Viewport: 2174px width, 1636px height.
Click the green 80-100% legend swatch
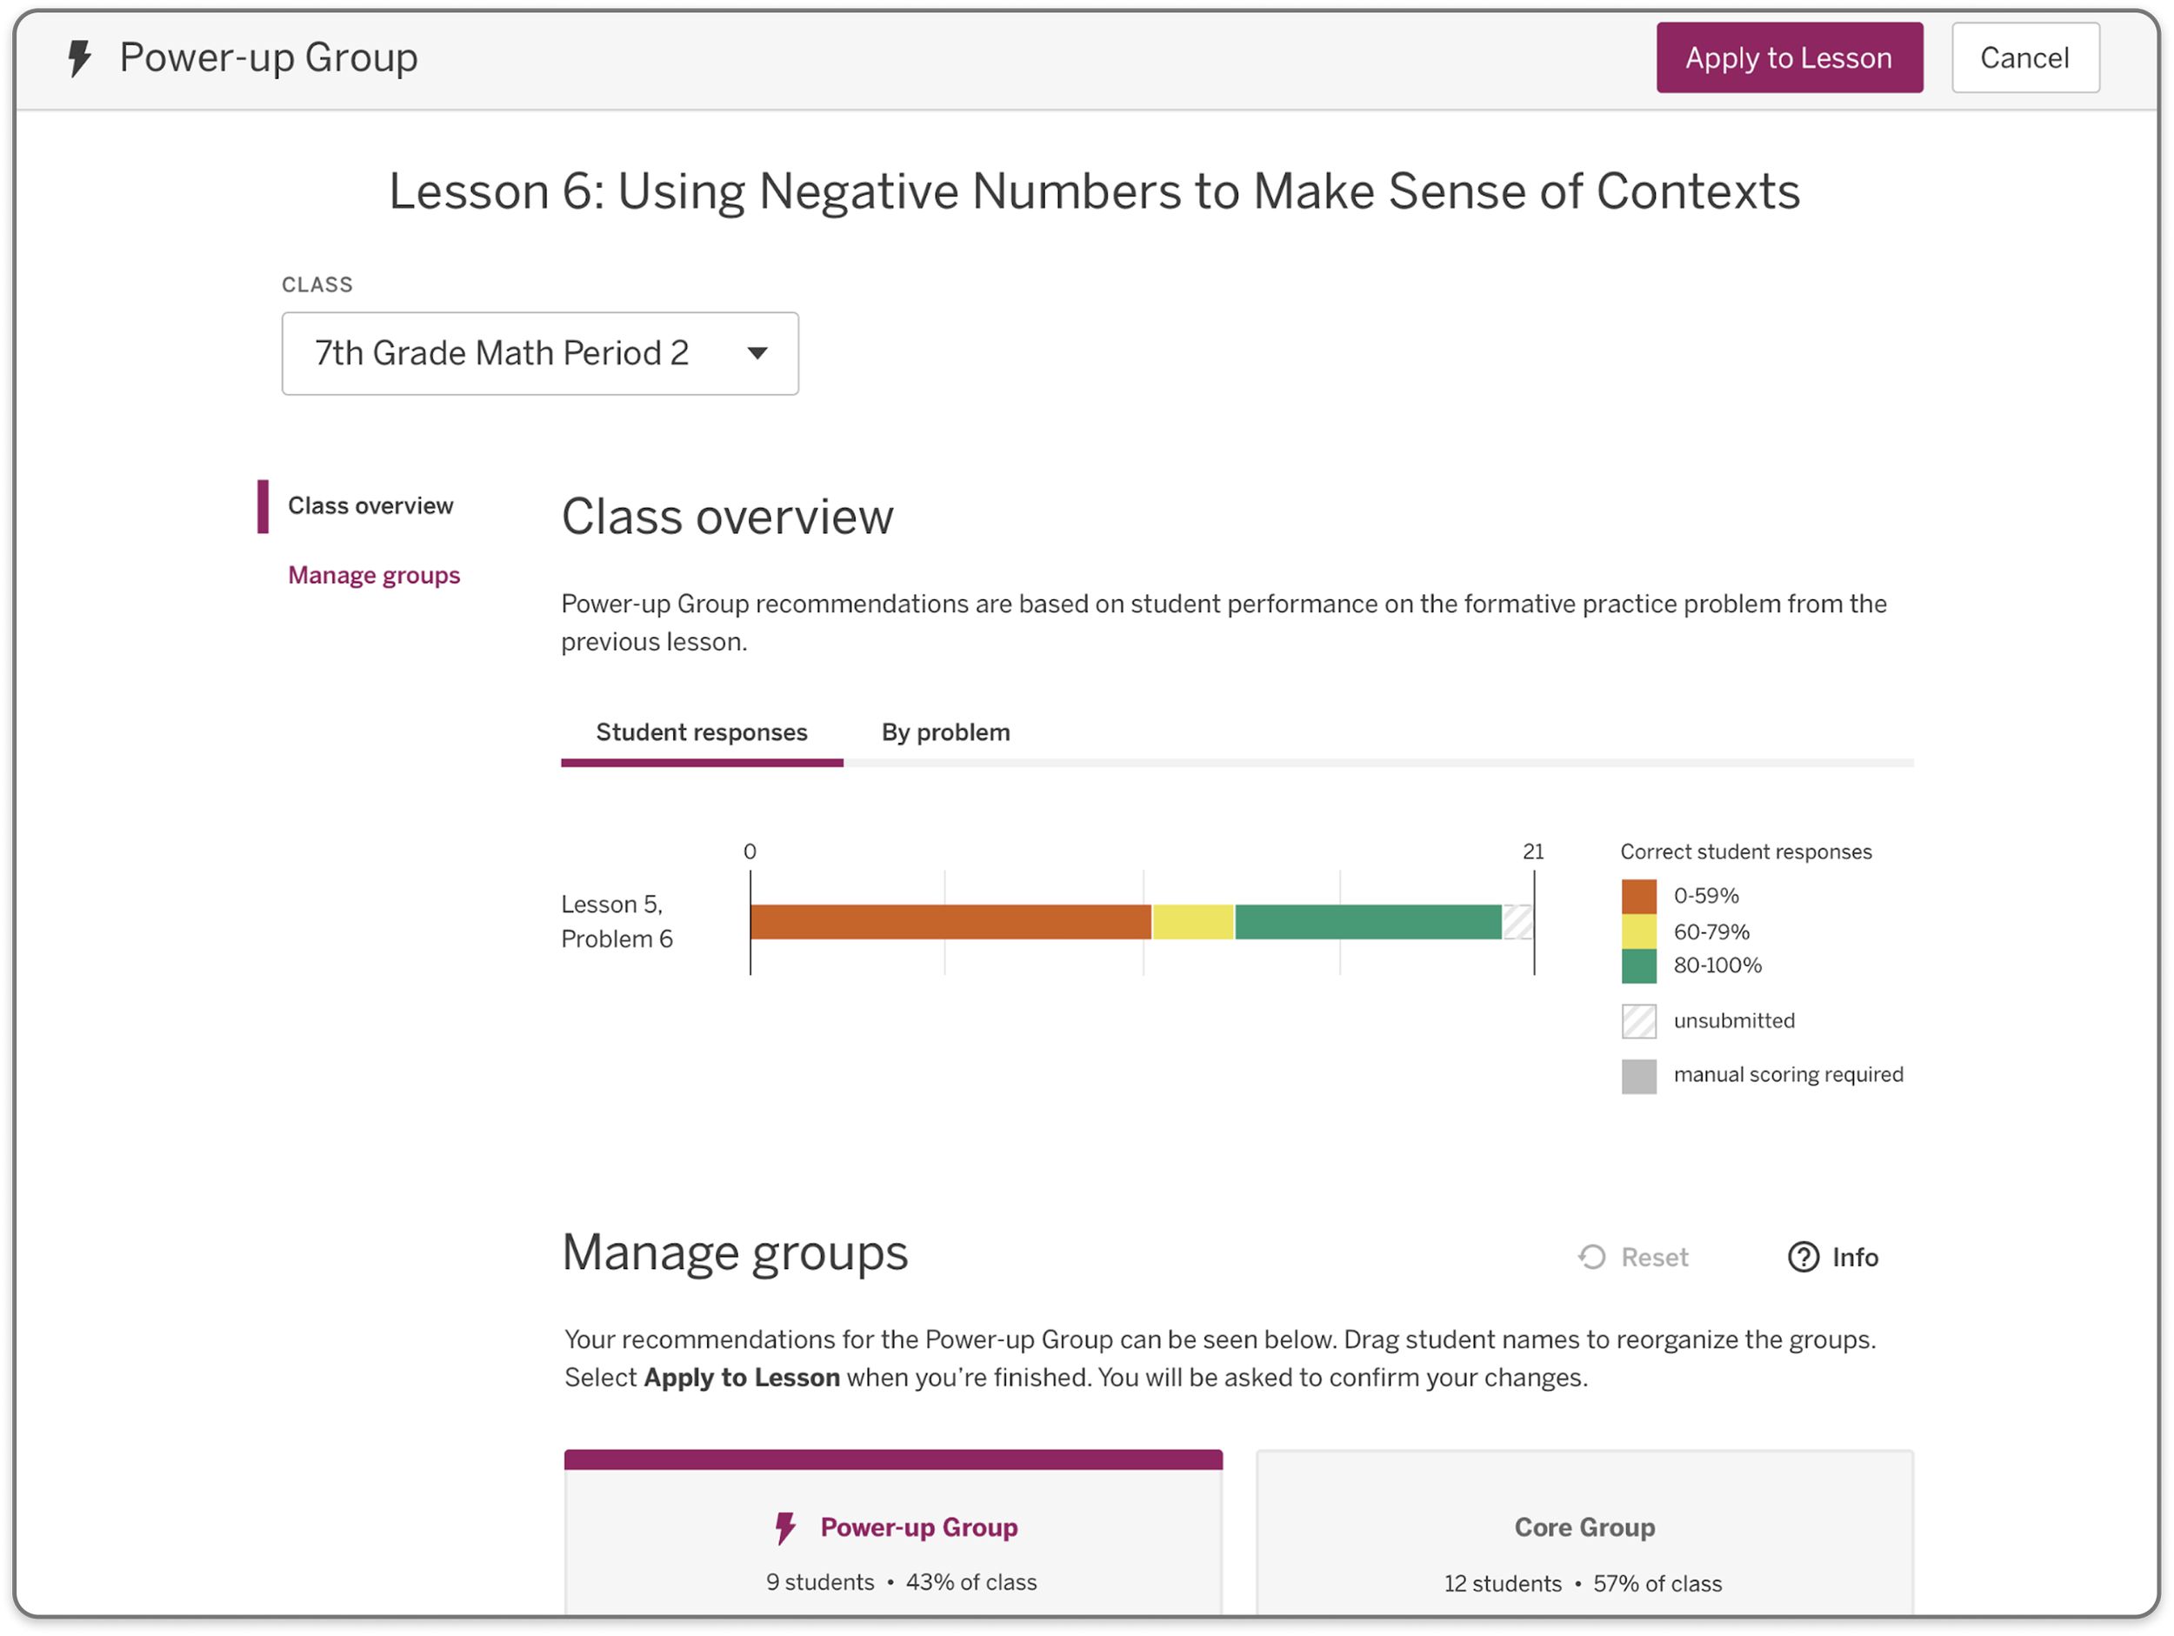coord(1638,965)
